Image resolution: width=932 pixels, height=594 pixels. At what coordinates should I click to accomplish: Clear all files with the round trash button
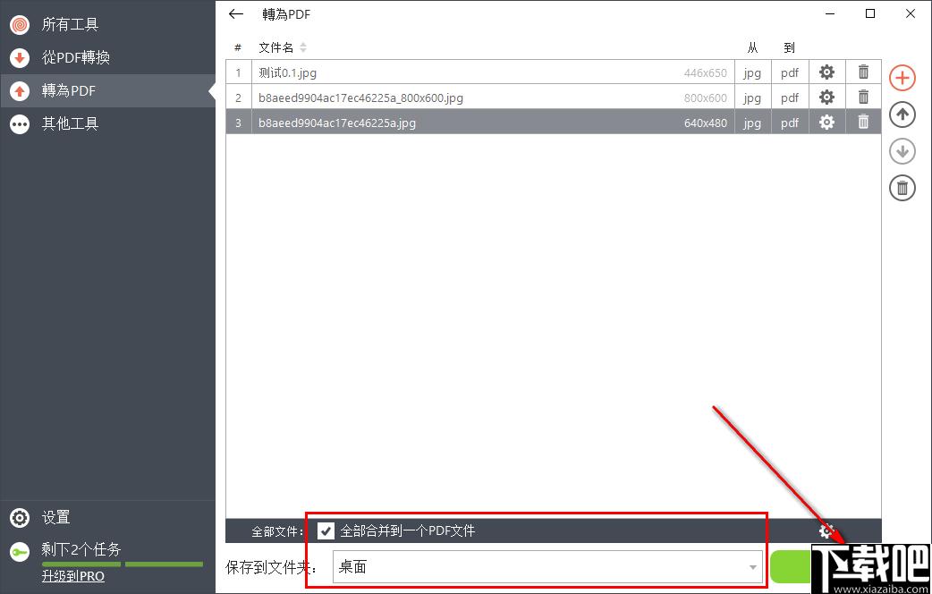click(902, 189)
